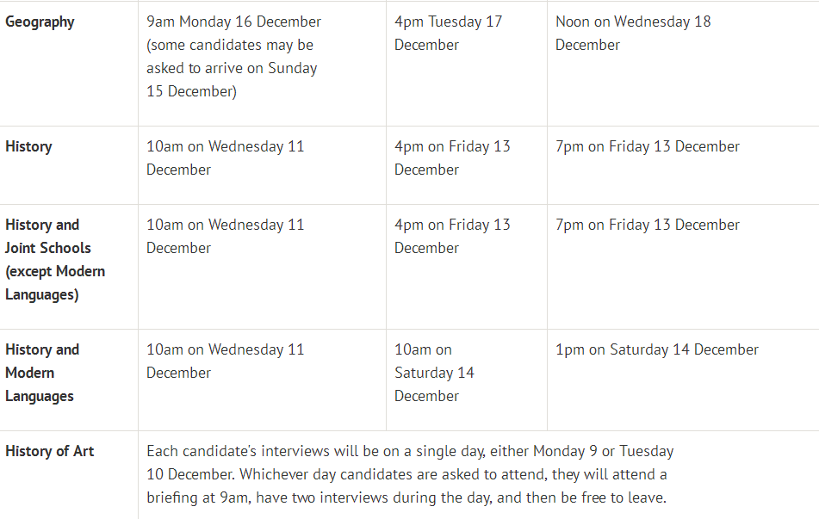Click the Geography row heading
This screenshot has width=819, height=519.
(x=40, y=22)
